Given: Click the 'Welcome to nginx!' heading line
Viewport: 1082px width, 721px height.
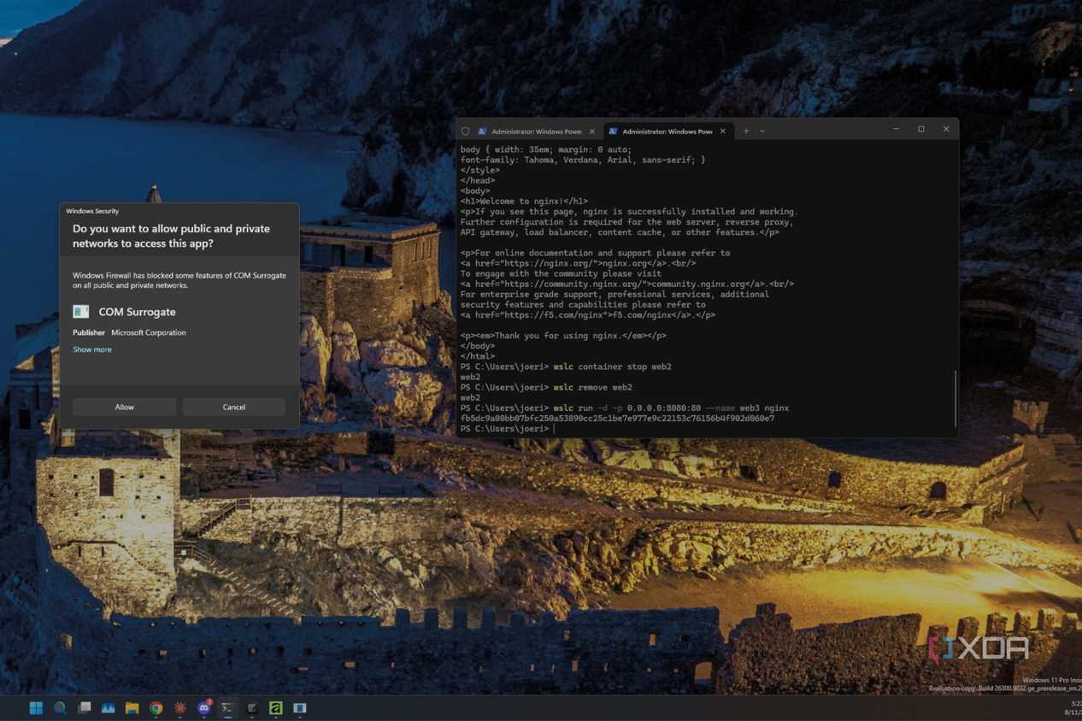Looking at the screenshot, I should (x=524, y=201).
